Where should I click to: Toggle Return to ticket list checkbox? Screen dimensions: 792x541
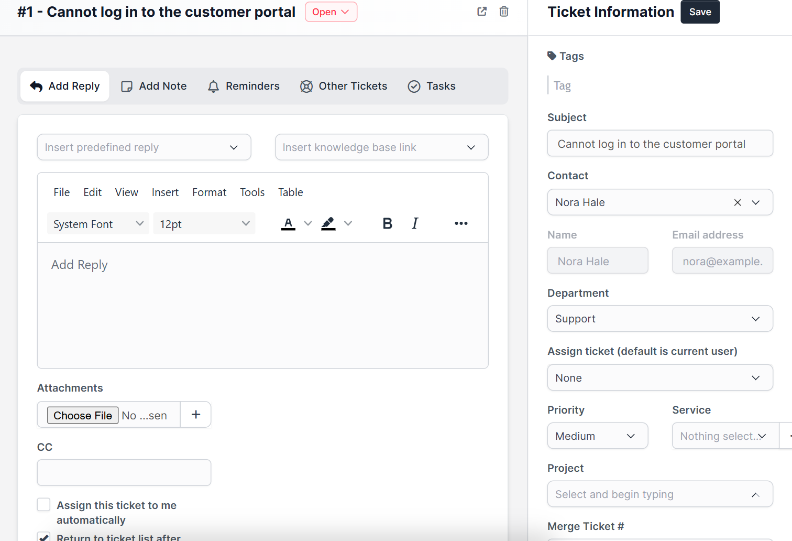[x=44, y=537]
